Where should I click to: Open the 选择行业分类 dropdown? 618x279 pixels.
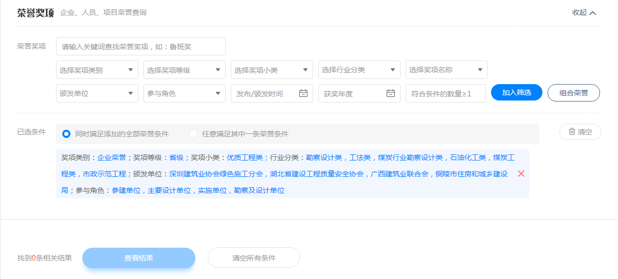[359, 70]
